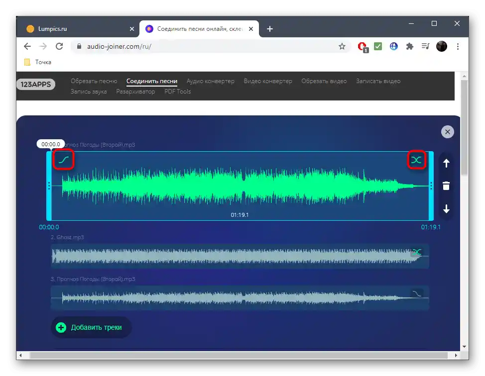
Task: Open a new browser tab
Action: pyautogui.click(x=270, y=29)
